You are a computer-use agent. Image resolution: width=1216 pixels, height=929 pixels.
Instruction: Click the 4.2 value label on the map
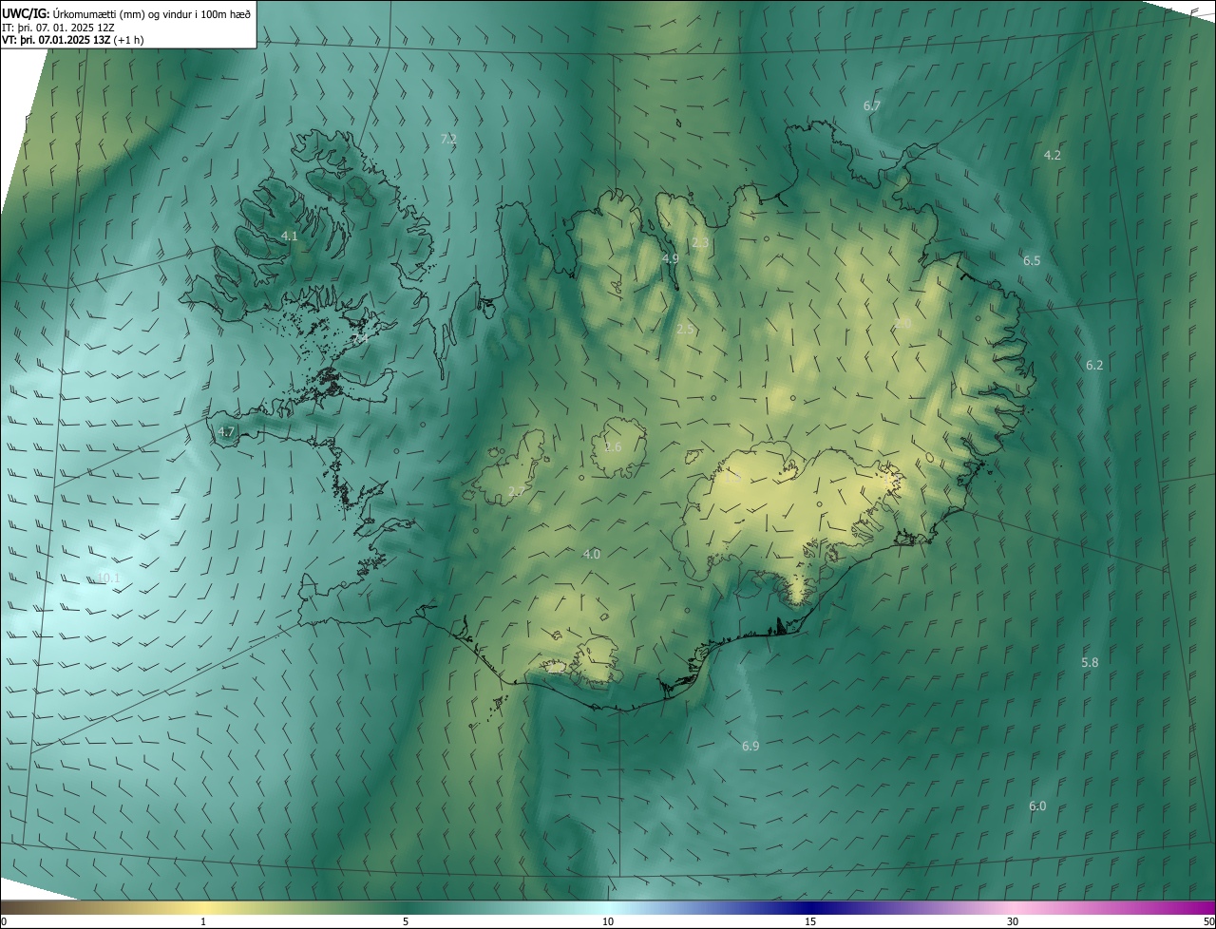pos(1053,155)
